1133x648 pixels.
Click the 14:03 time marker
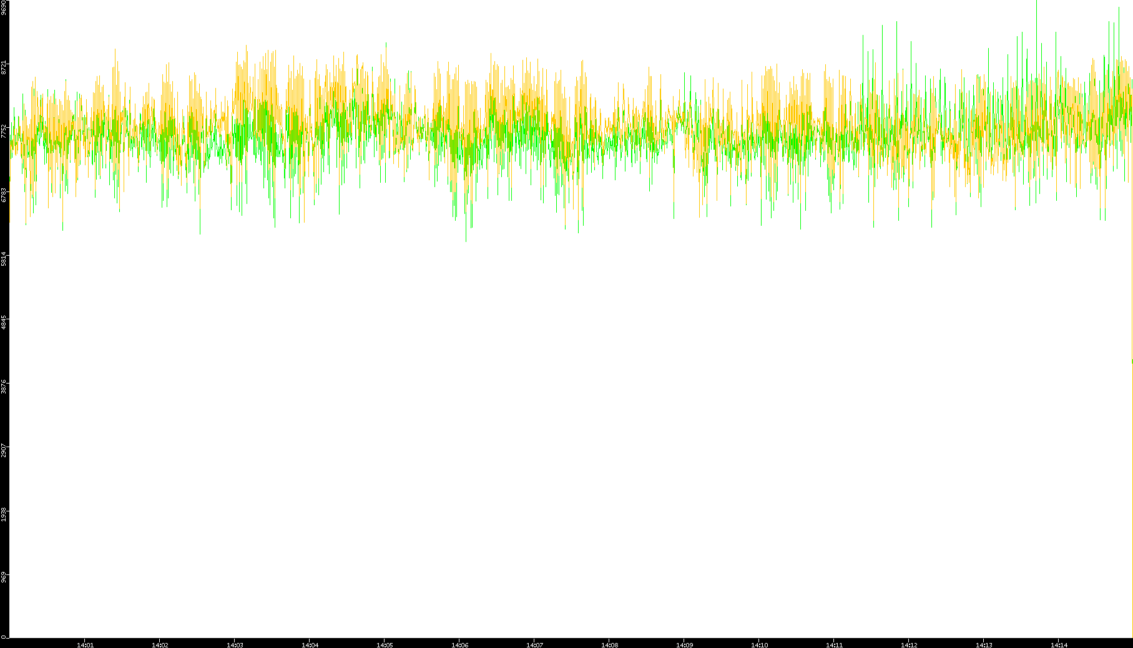coord(235,645)
